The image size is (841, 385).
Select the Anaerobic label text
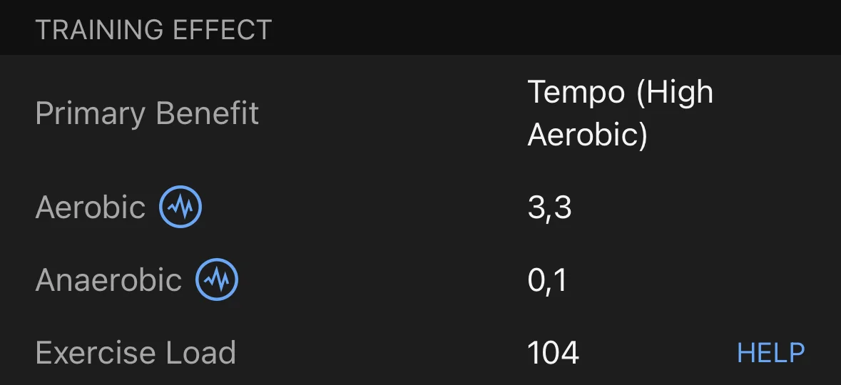(x=108, y=280)
